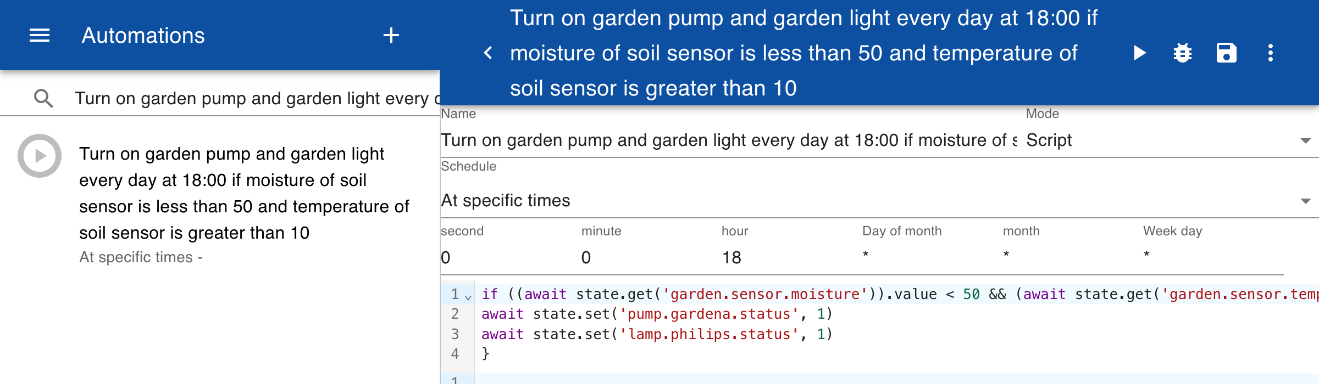Viewport: 1319px width, 384px height.
Task: Edit the Name text field
Action: pyautogui.click(x=729, y=140)
